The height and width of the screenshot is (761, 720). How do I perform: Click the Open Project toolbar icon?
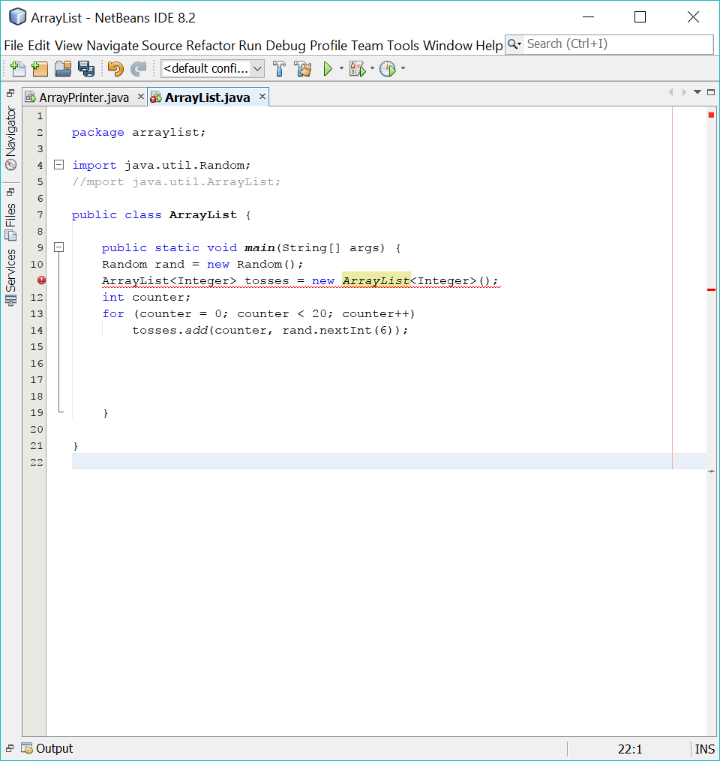tap(63, 68)
